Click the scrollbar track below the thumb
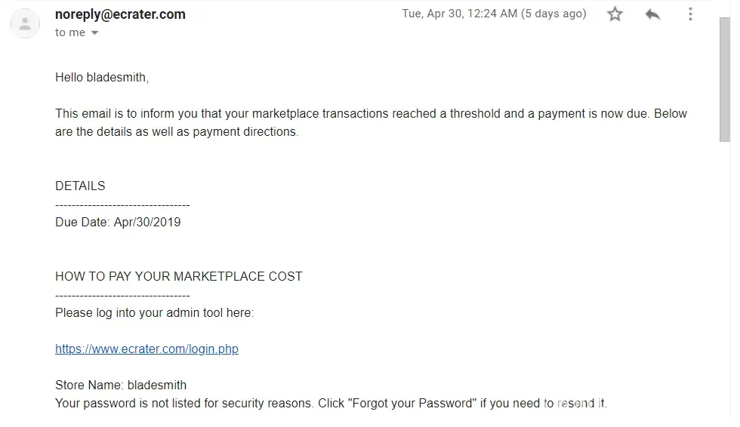Screen dimensions: 740x427 724,287
